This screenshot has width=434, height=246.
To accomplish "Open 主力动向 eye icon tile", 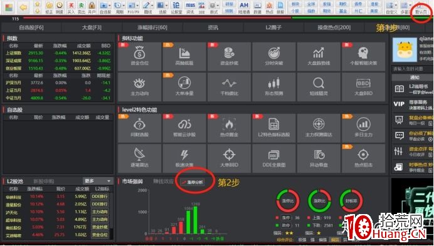I will point(139,87).
